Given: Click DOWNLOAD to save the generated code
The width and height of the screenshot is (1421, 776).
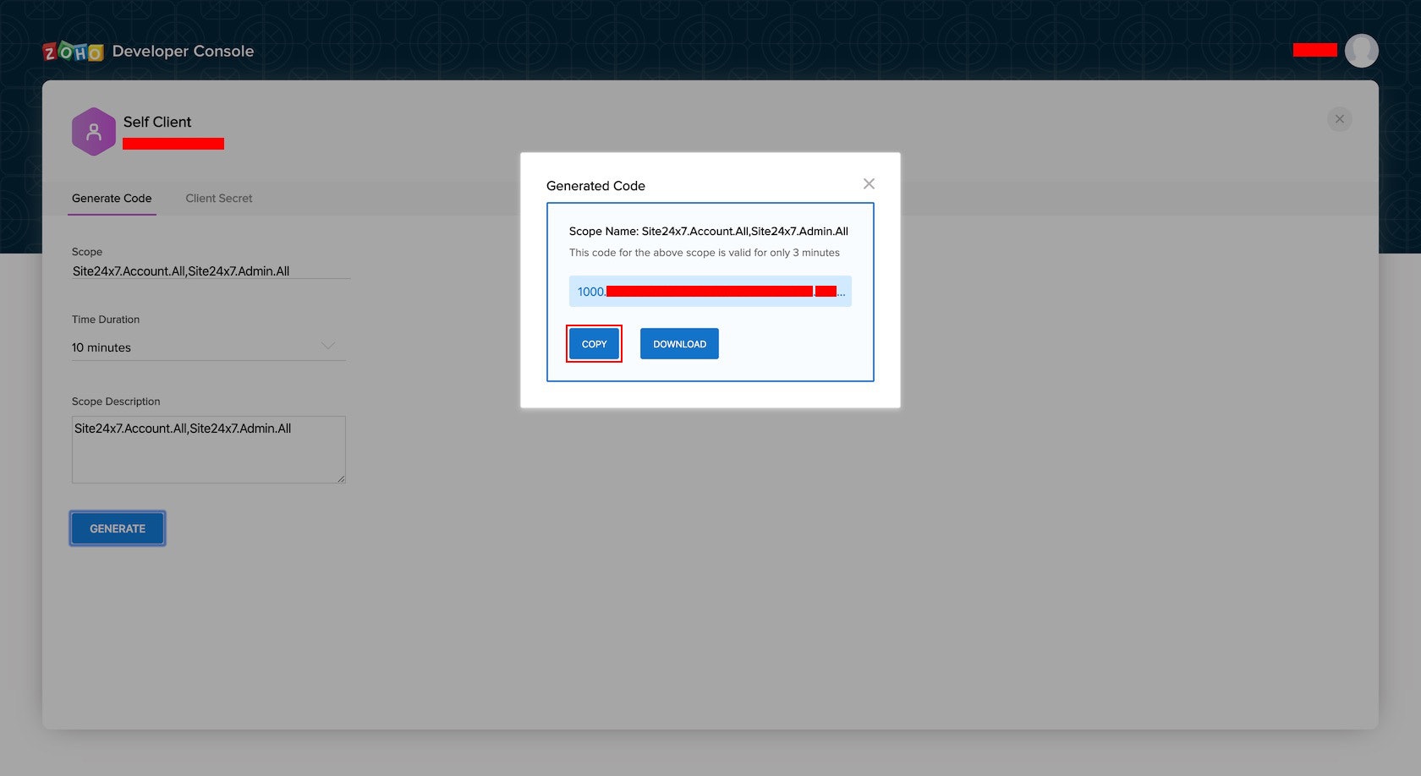Looking at the screenshot, I should [x=679, y=343].
